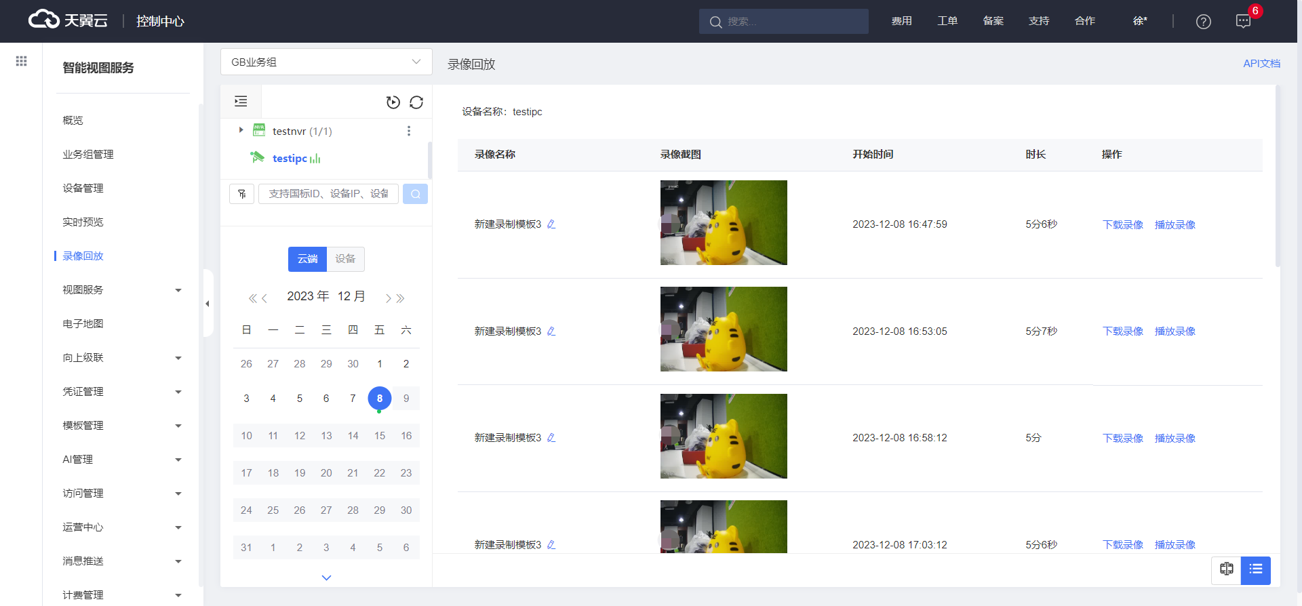Edit name of recording starting 17:03:12
The image size is (1302, 606).
point(551,545)
